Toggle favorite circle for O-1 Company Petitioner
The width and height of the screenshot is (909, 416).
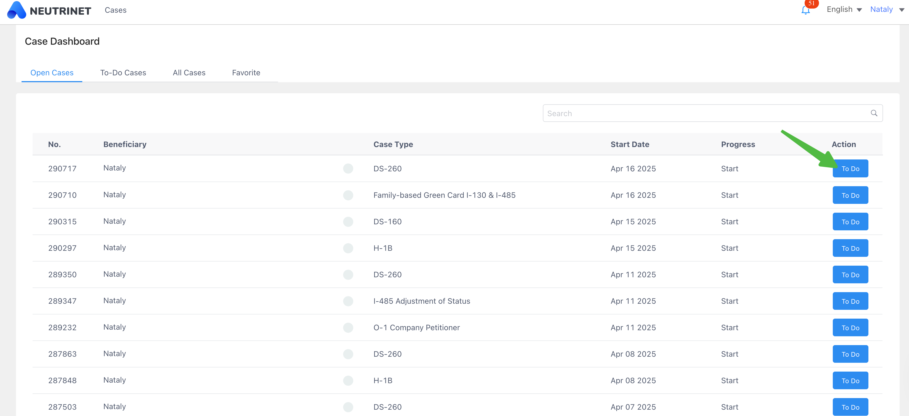point(348,327)
